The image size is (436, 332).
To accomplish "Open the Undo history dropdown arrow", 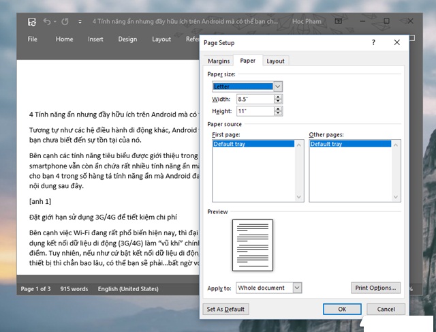I will coord(55,22).
